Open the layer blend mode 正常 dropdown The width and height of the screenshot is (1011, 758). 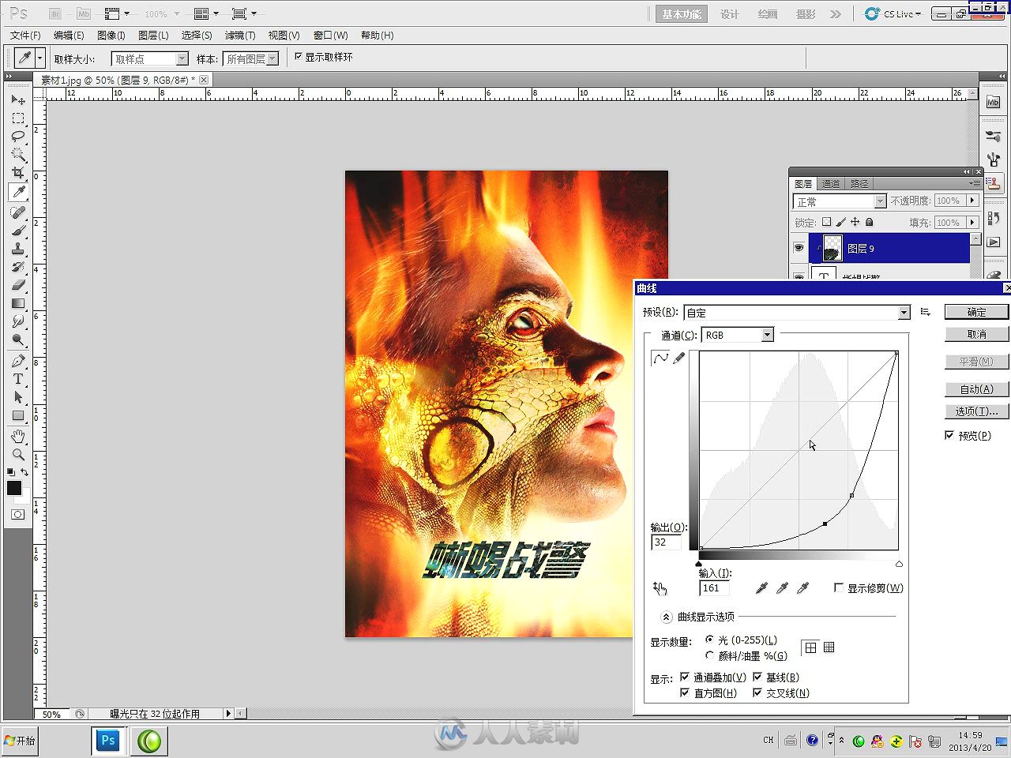pyautogui.click(x=880, y=201)
